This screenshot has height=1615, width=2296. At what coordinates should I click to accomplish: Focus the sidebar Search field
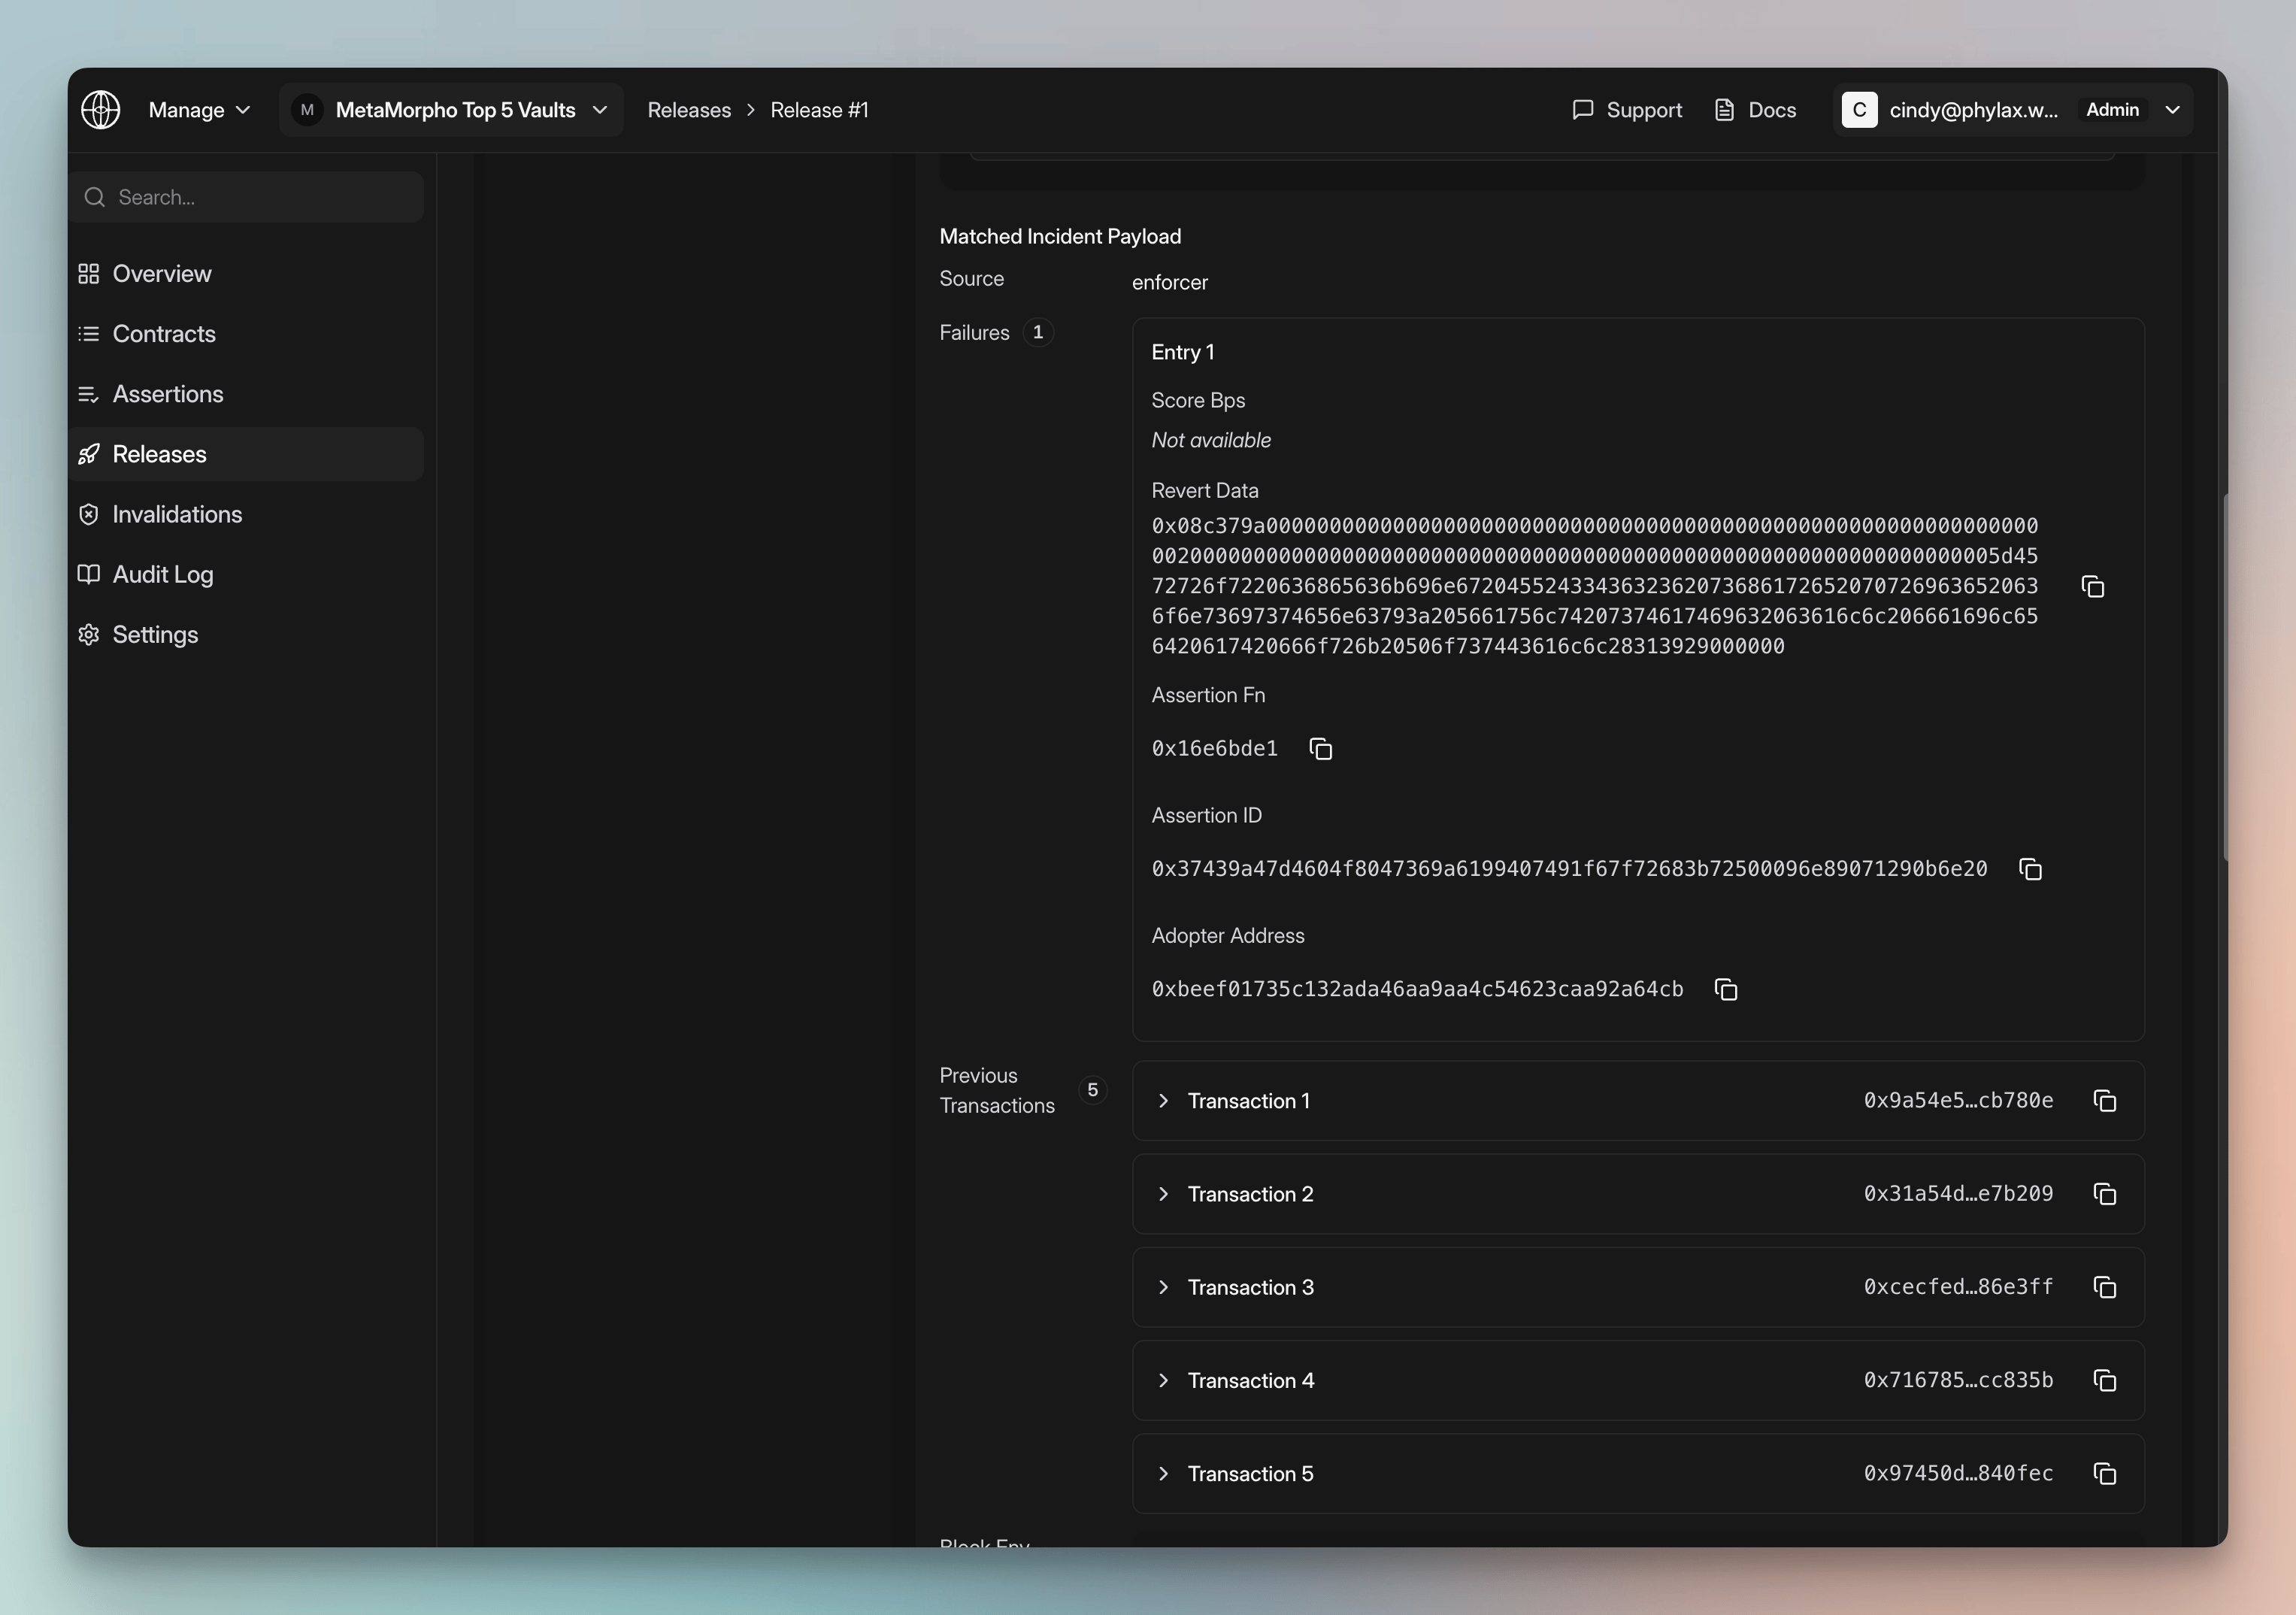(246, 197)
